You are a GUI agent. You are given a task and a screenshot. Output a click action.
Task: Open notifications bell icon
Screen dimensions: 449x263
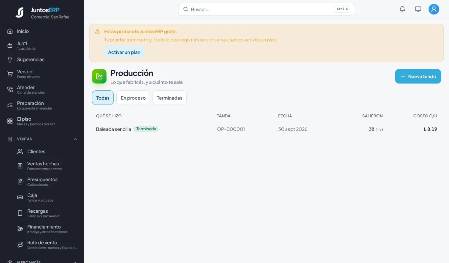pos(402,9)
